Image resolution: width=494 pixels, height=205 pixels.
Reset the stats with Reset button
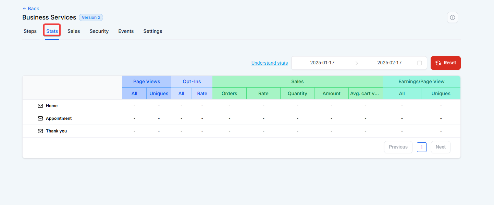coord(446,63)
